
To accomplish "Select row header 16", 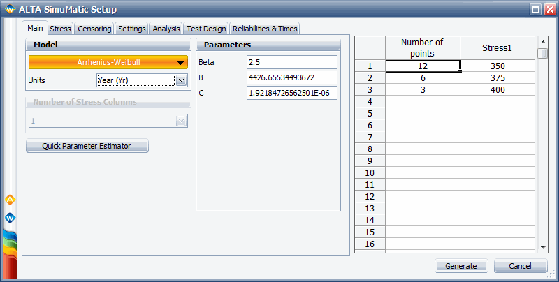I will [x=370, y=244].
